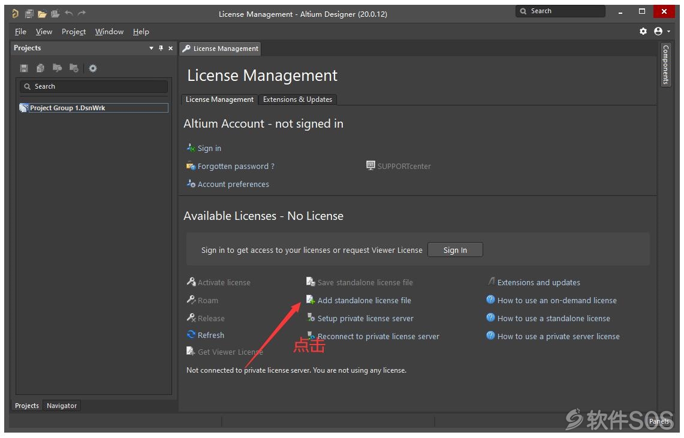The height and width of the screenshot is (438, 684).
Task: Open Account preferences link
Action: (233, 185)
